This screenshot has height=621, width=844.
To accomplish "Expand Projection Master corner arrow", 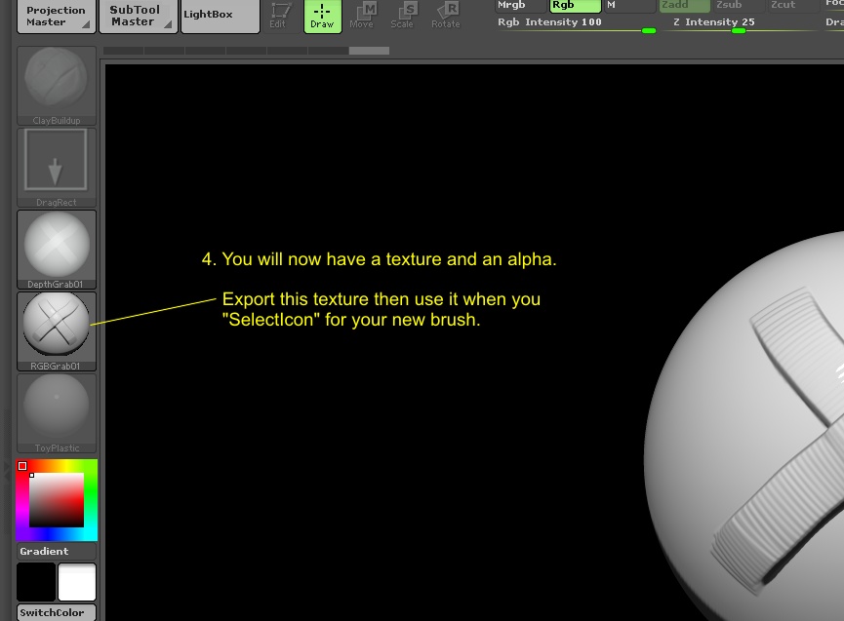I will 86,24.
